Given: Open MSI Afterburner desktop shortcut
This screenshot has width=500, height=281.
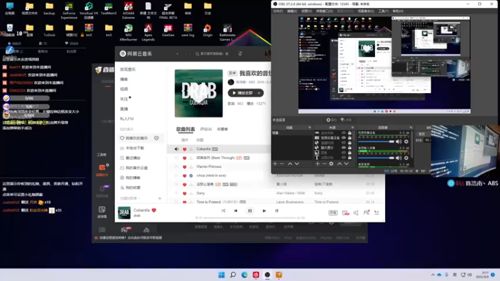Looking at the screenshot, I should 128,32.
